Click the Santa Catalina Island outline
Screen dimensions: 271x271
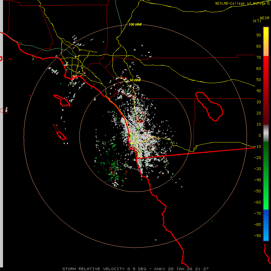point(62,100)
